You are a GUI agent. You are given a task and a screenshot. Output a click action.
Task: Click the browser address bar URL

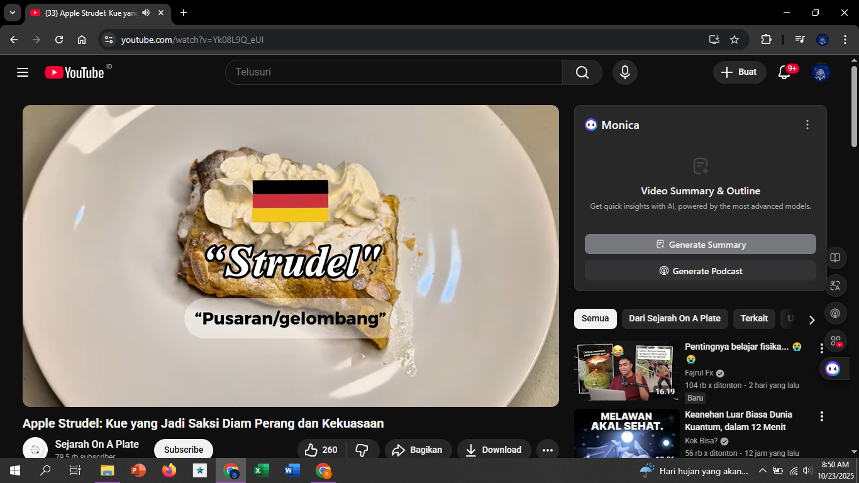pyautogui.click(x=192, y=40)
